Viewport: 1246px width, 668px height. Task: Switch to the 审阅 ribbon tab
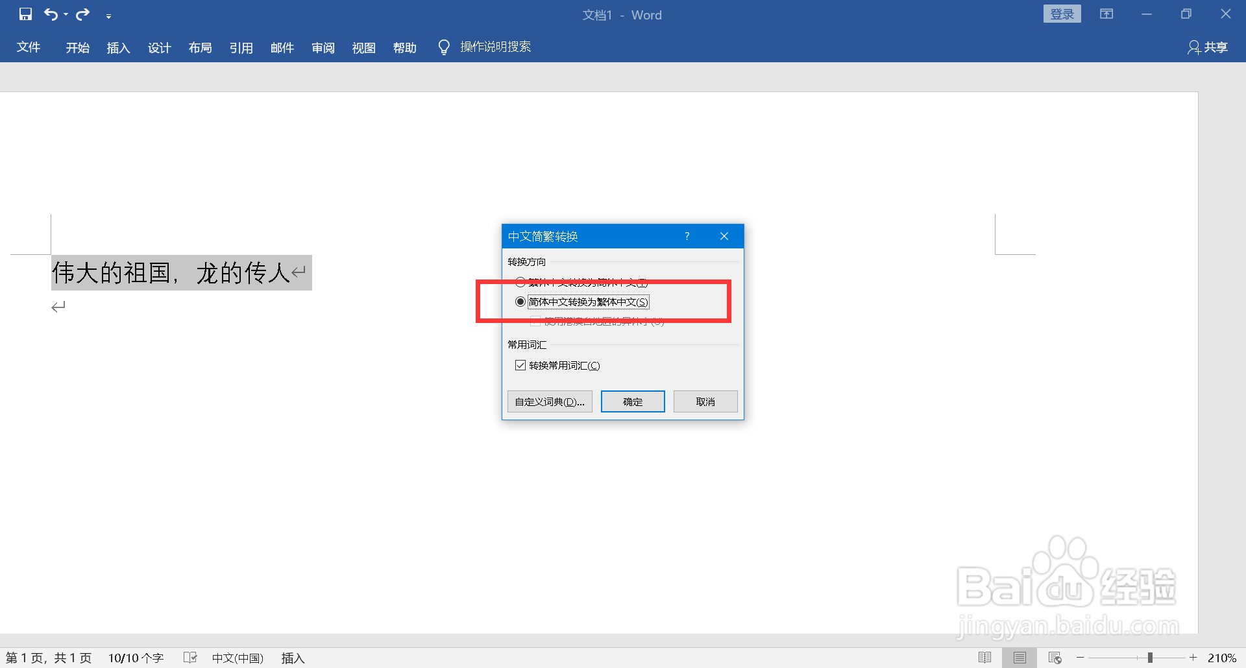pos(323,47)
